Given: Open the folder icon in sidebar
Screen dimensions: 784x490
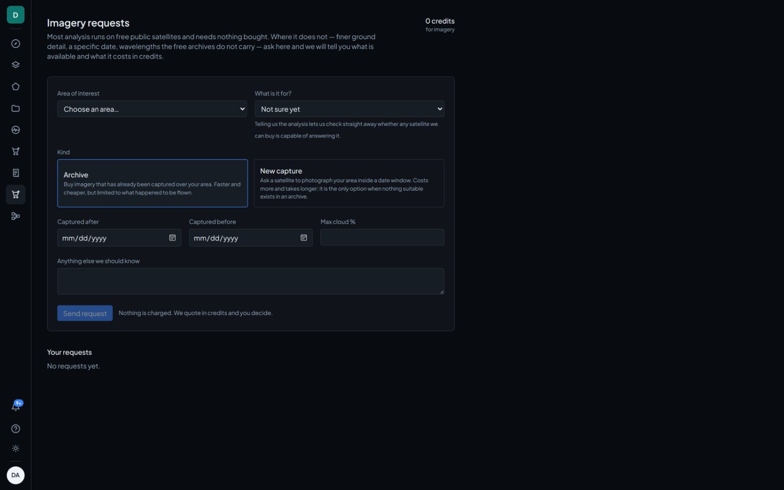Looking at the screenshot, I should pyautogui.click(x=16, y=108).
